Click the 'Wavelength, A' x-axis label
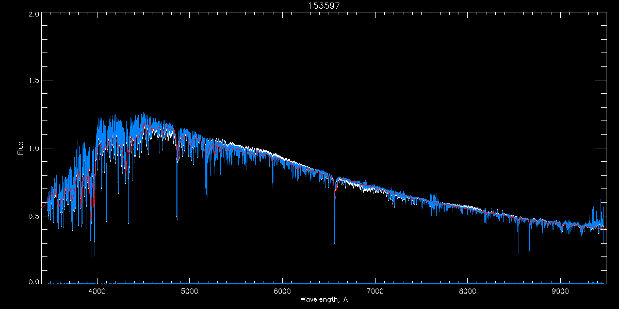 point(324,300)
